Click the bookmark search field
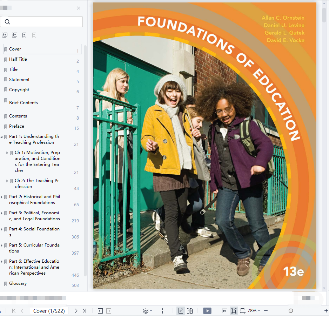The height and width of the screenshot is (316, 329). coord(41,22)
